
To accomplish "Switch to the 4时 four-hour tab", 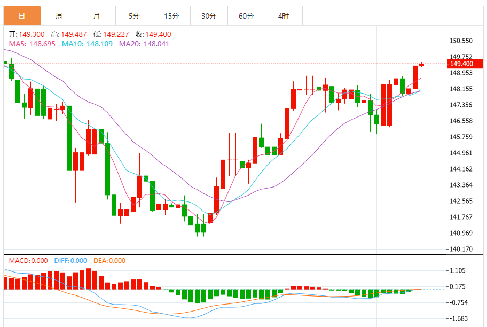I will (x=284, y=16).
